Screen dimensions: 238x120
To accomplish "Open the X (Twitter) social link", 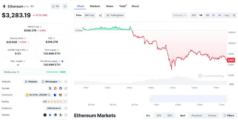I will (x=50, y=88).
